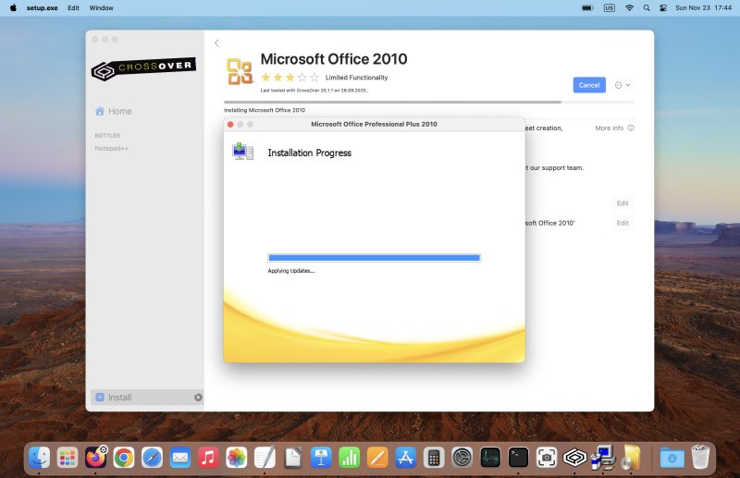The height and width of the screenshot is (478, 740).
Task: Click the Microsoft Office 2010 app icon
Action: click(240, 72)
